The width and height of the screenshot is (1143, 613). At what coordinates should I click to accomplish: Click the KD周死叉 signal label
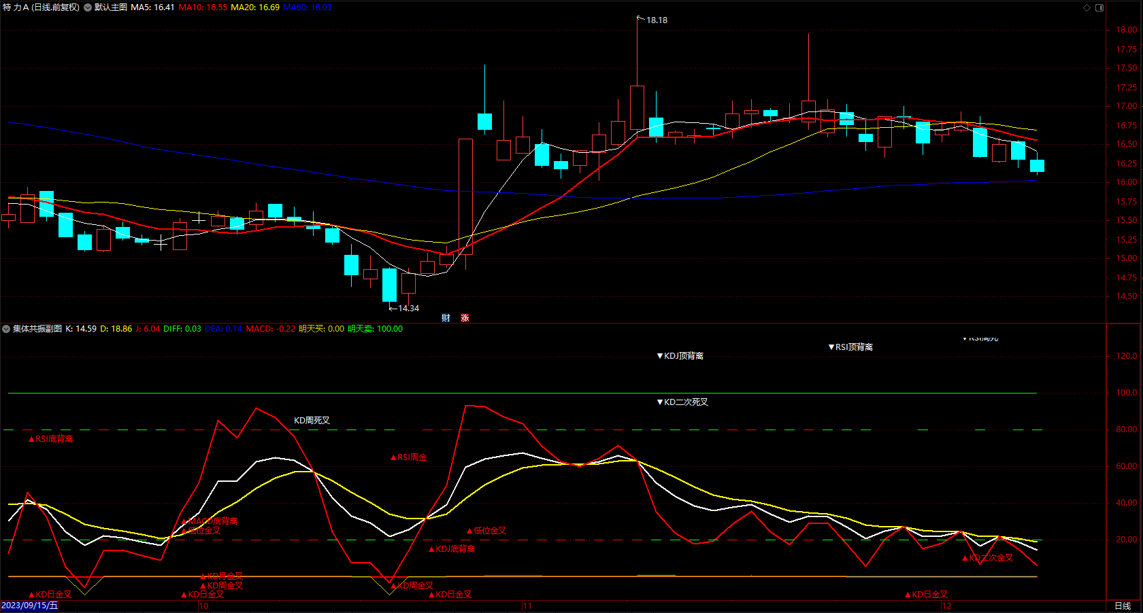tap(312, 421)
